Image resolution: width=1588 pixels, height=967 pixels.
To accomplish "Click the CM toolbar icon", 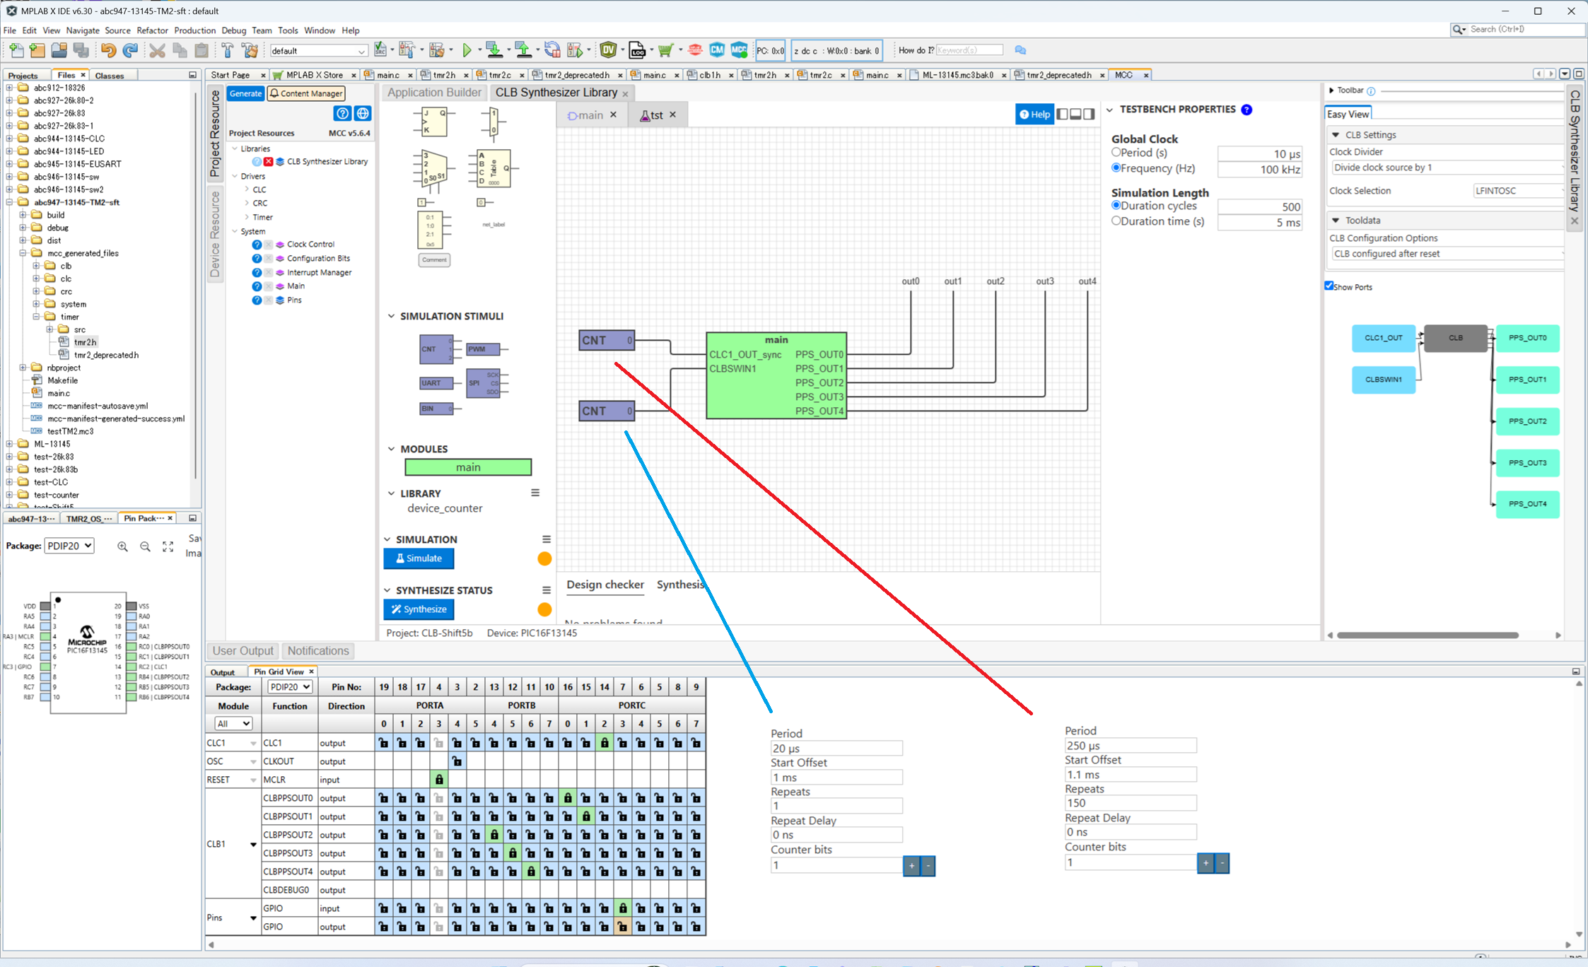I will (717, 49).
